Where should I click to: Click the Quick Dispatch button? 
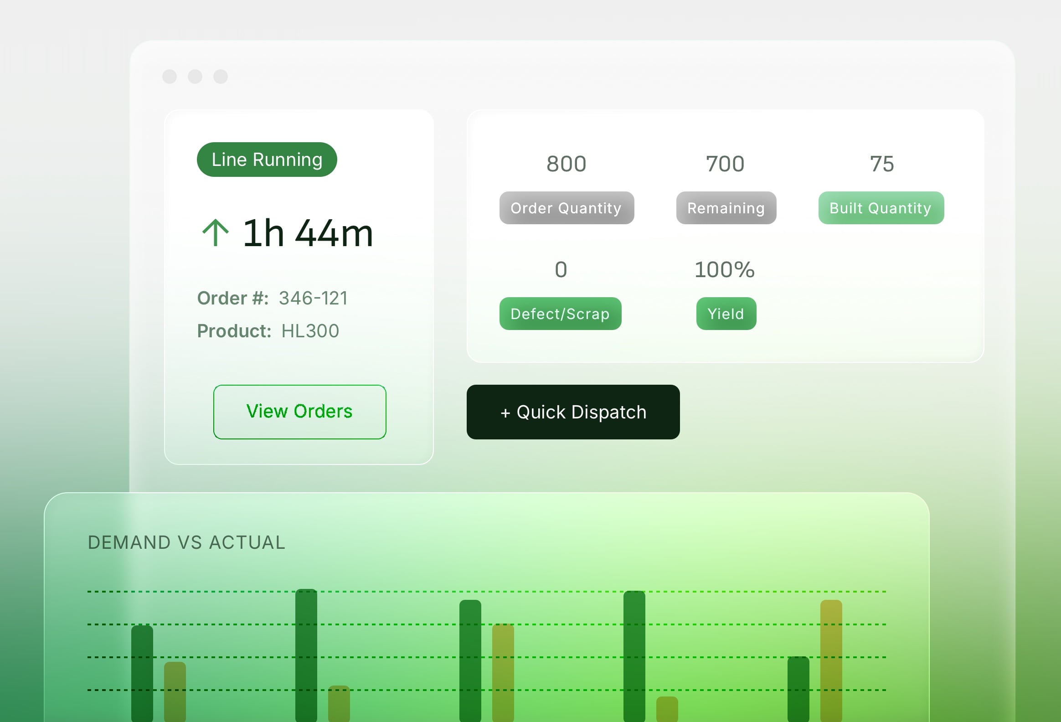pyautogui.click(x=573, y=412)
